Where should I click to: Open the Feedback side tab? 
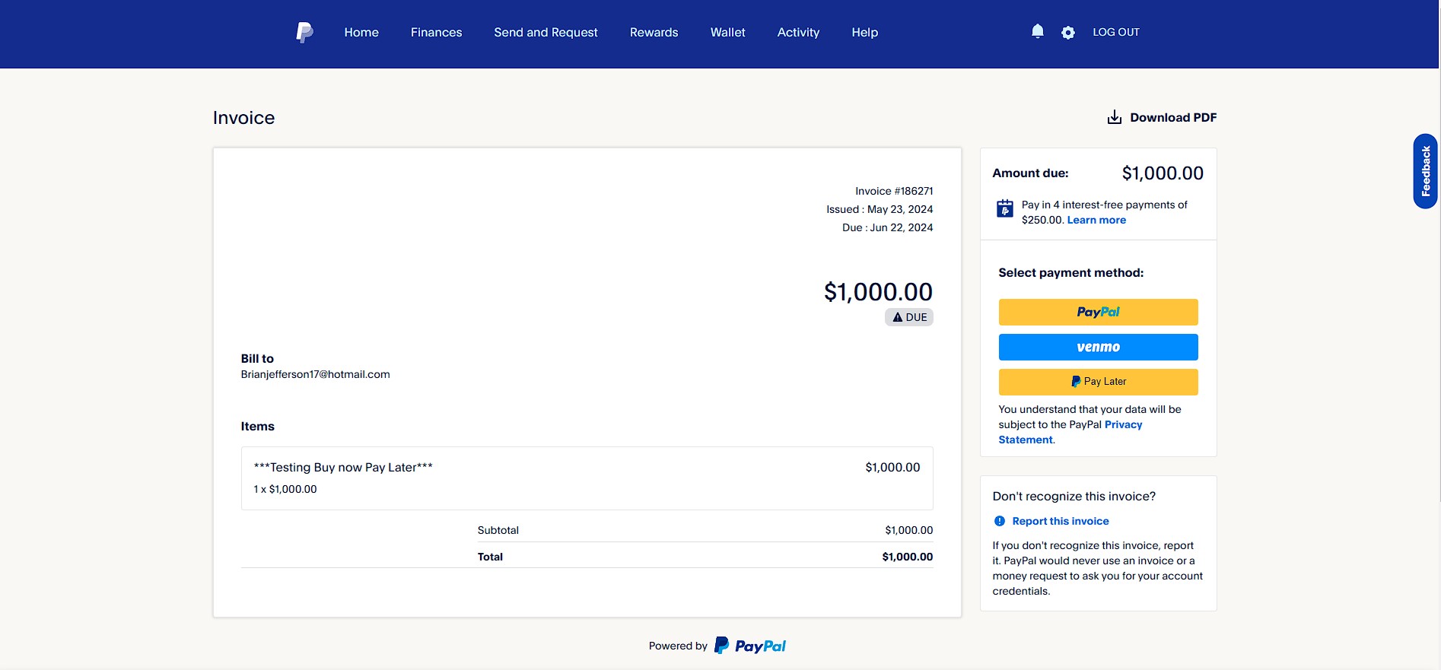1425,171
